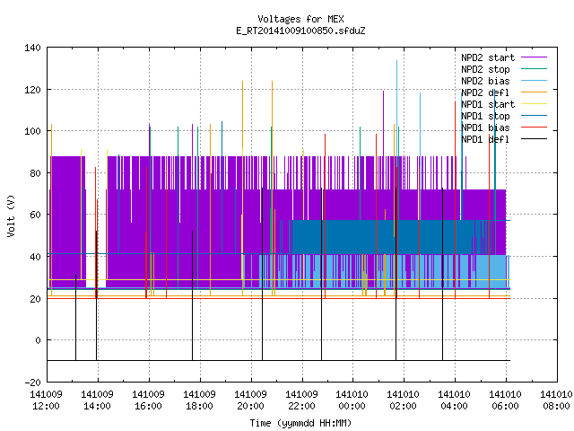The image size is (574, 431).
Task: Click the black NPD1 defl legend line
Action: point(534,139)
